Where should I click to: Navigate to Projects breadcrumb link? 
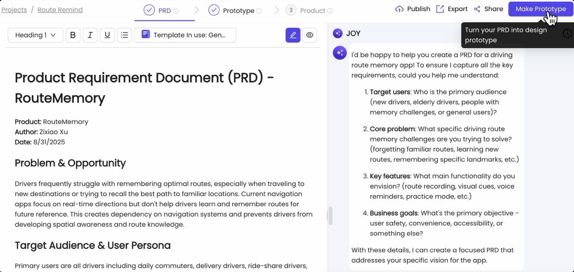pyautogui.click(x=14, y=10)
